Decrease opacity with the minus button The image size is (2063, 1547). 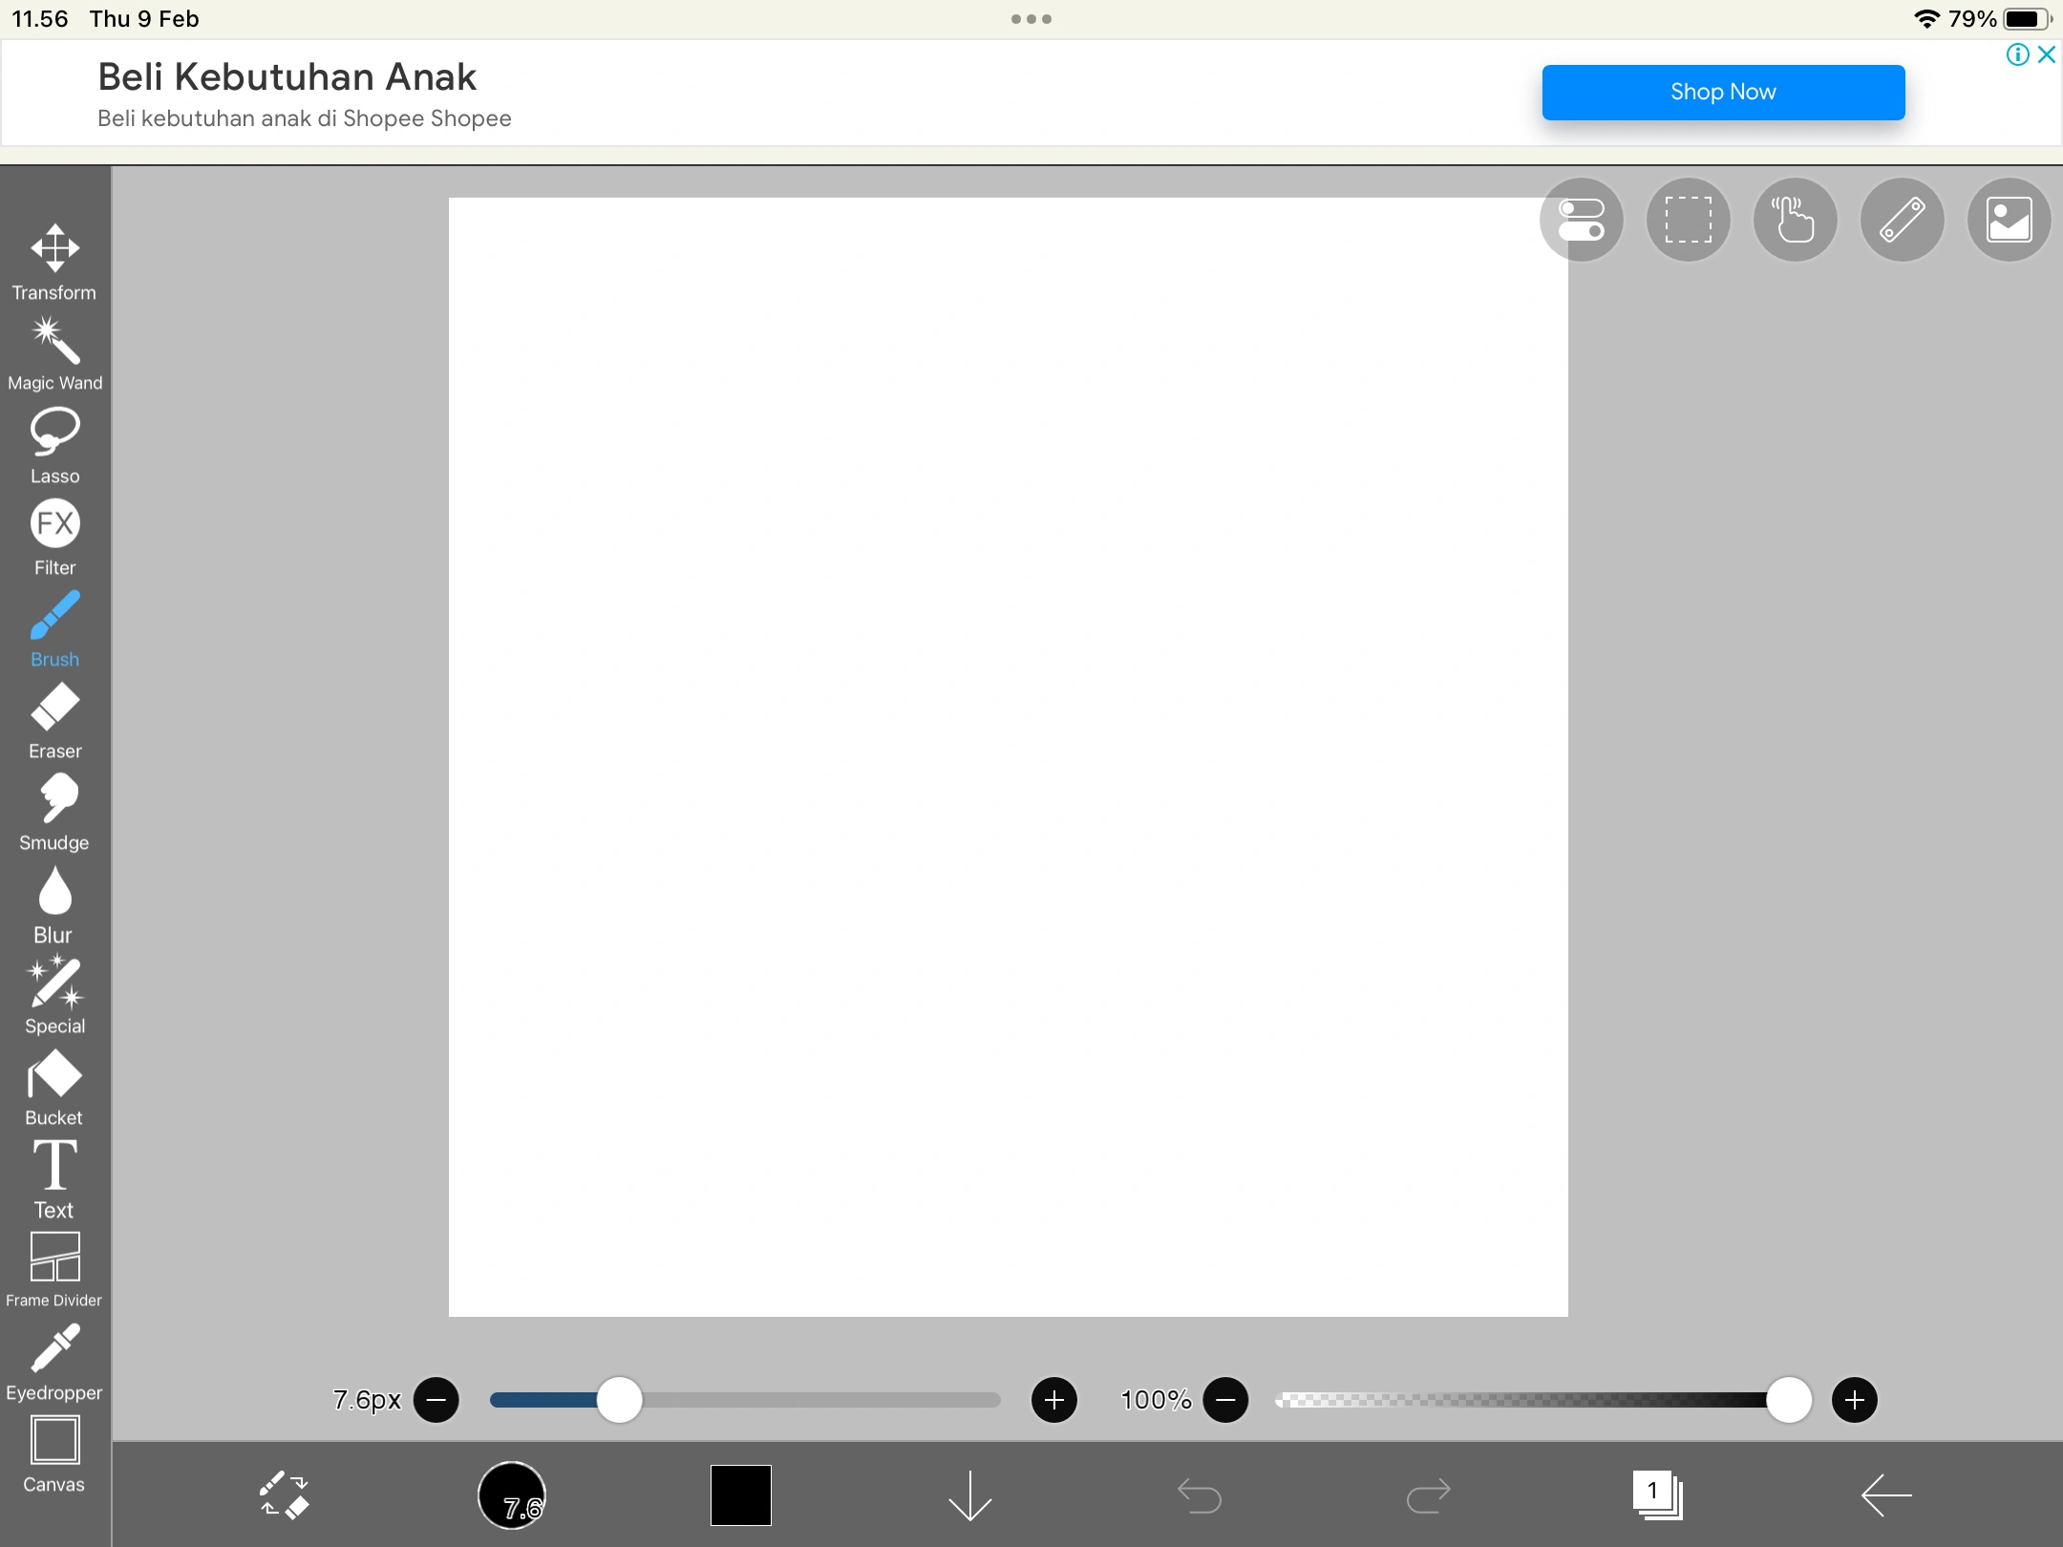(1225, 1400)
